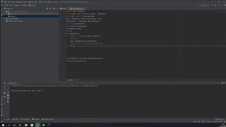Toggle the Structure vertical side tab
The image size is (226, 127).
click(x=1, y=101)
